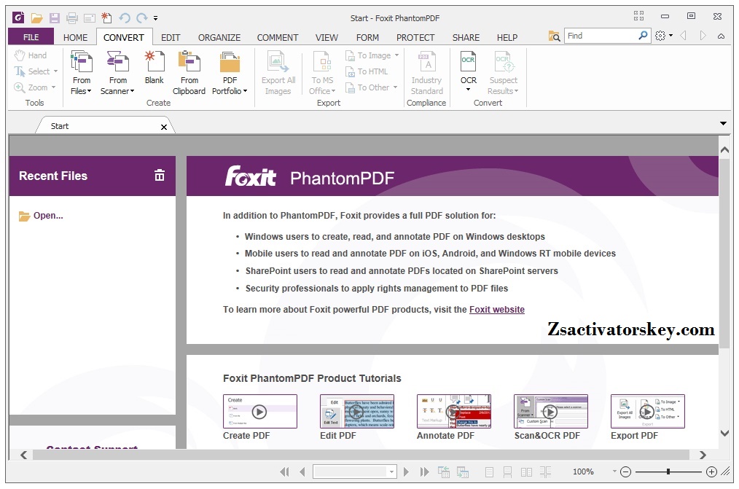The width and height of the screenshot is (739, 489).
Task: Click the vertical scrollbar down arrow
Action: click(724, 433)
